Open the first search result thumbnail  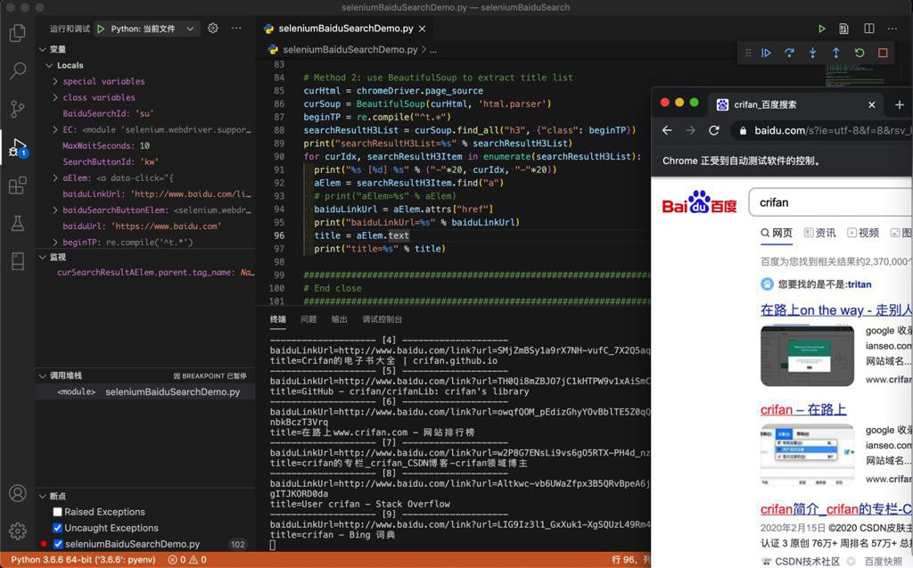coord(807,356)
